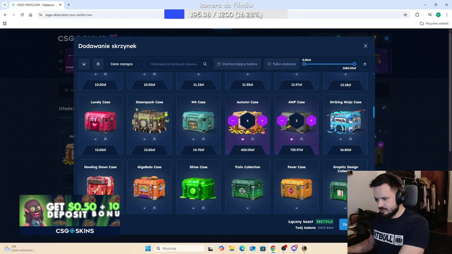Click the double-chevron icon on Steampunk Case
This screenshot has height=254, width=452.
154,139
